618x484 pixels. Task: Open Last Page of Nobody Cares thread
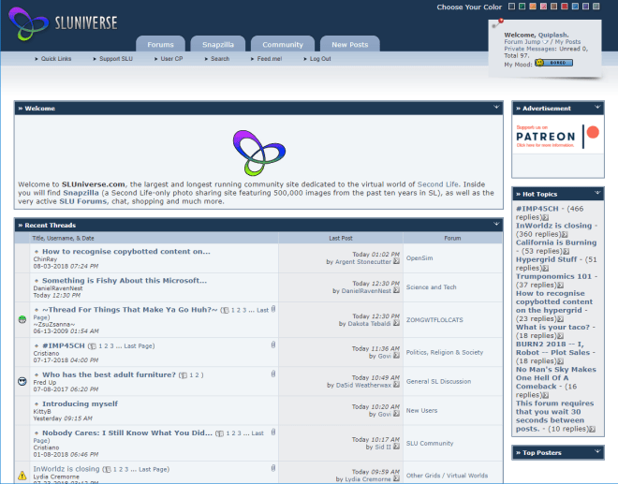coord(257,433)
